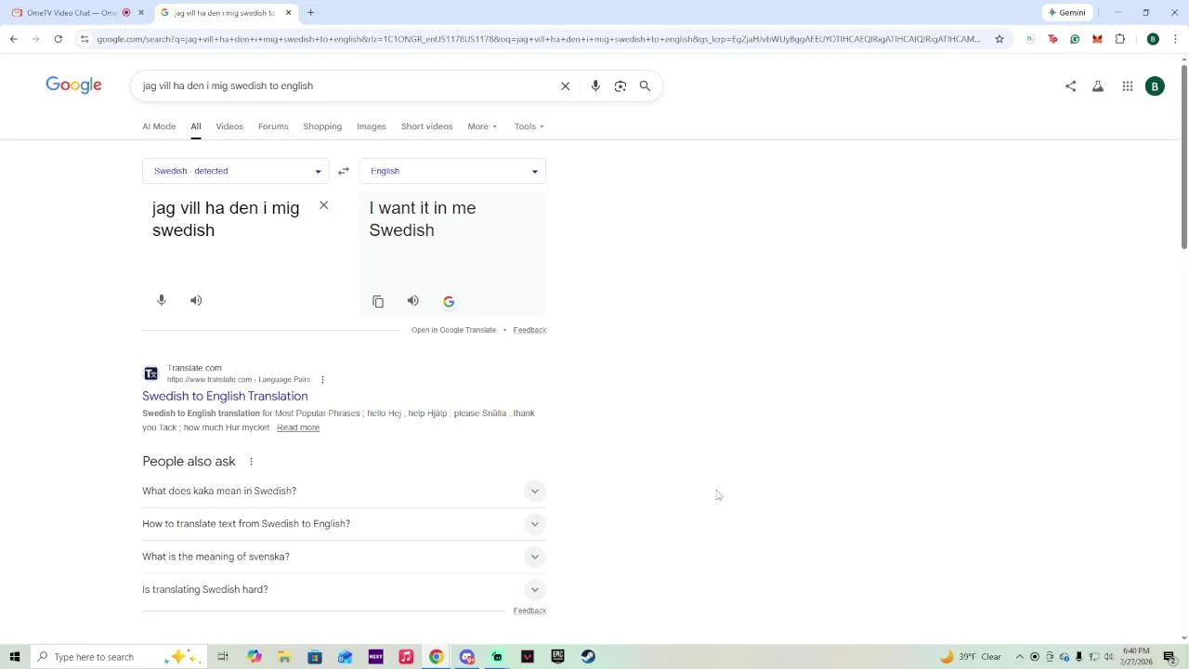Reload the current page
Viewport: 1189px width, 669px height.
click(x=58, y=39)
